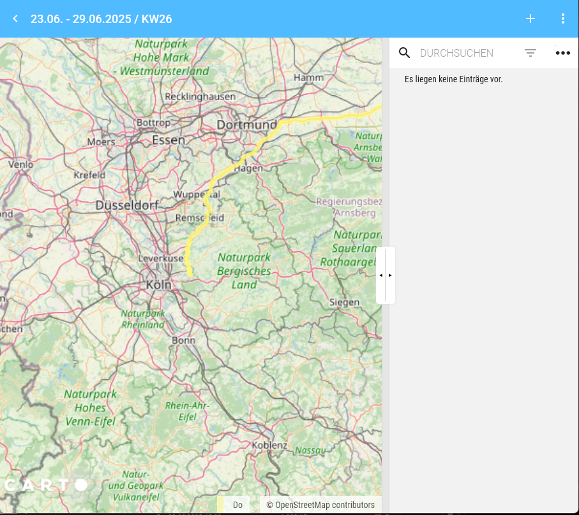The height and width of the screenshot is (515, 579).
Task: Click the Moers map label
Action: (101, 142)
